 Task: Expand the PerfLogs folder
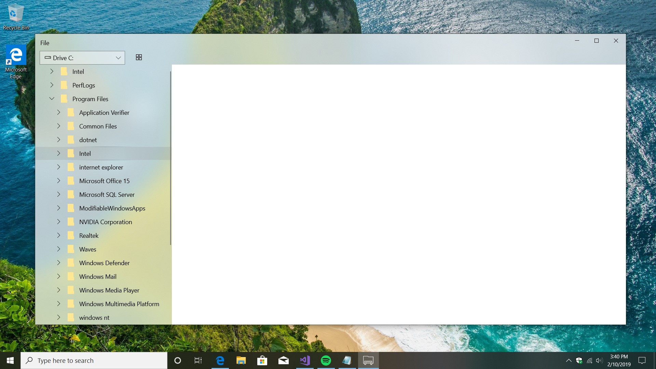click(x=52, y=85)
